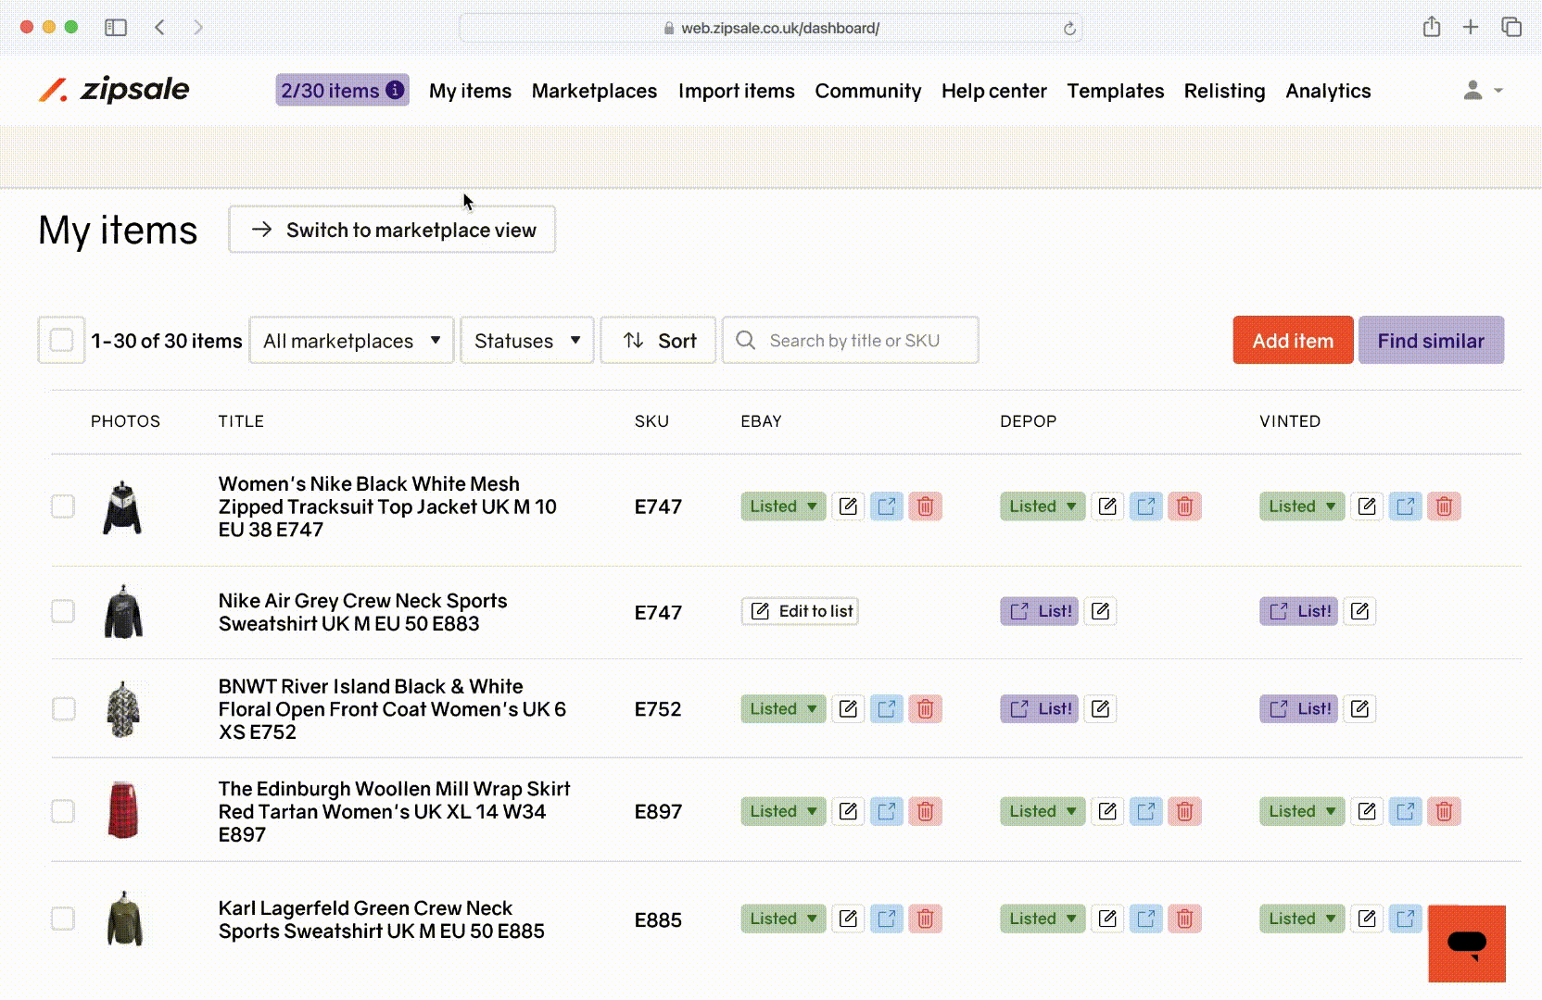The image size is (1542, 1000).
Task: Check the Edinburgh Woollen Mill Skirt row
Action: point(63,812)
